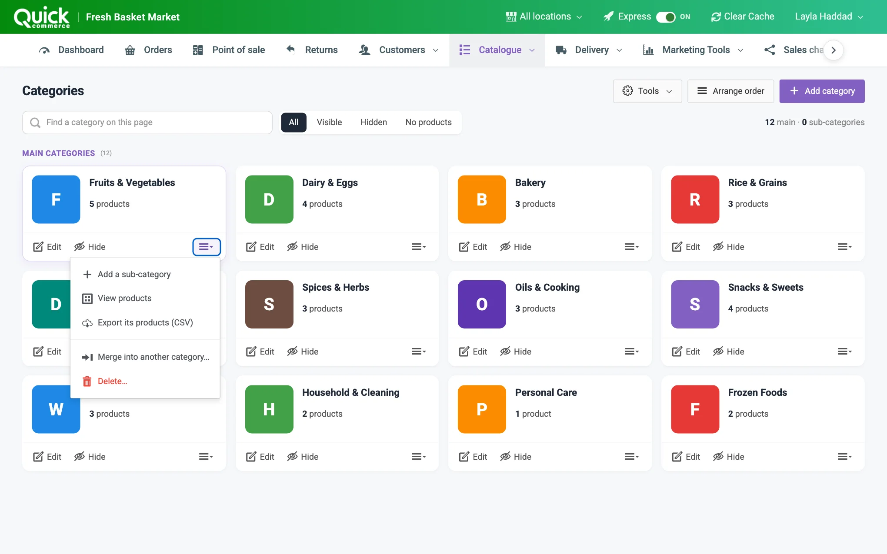The height and width of the screenshot is (554, 887).
Task: Hide the Rice & Grains category
Action: coord(729,247)
